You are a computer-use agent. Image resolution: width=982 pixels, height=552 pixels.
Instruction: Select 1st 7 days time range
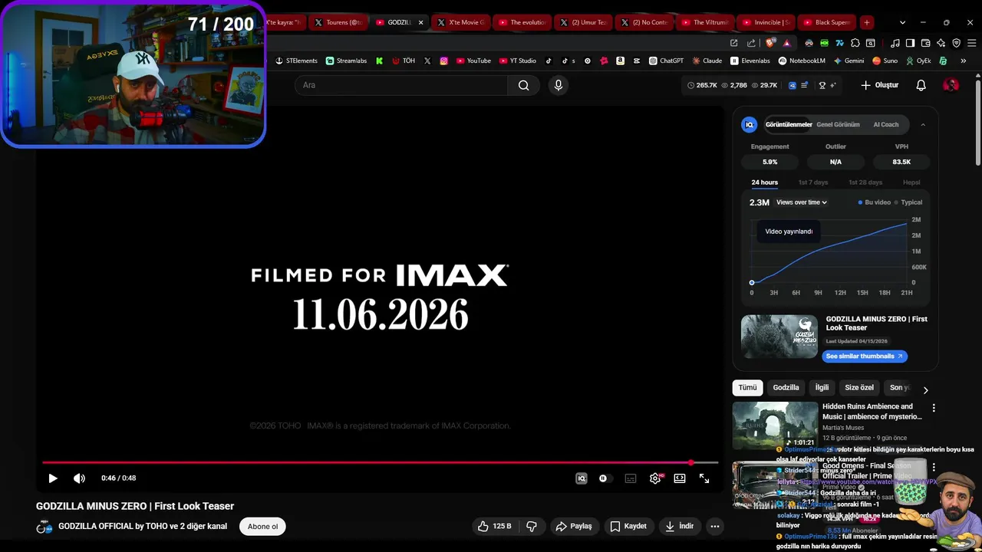pyautogui.click(x=813, y=182)
